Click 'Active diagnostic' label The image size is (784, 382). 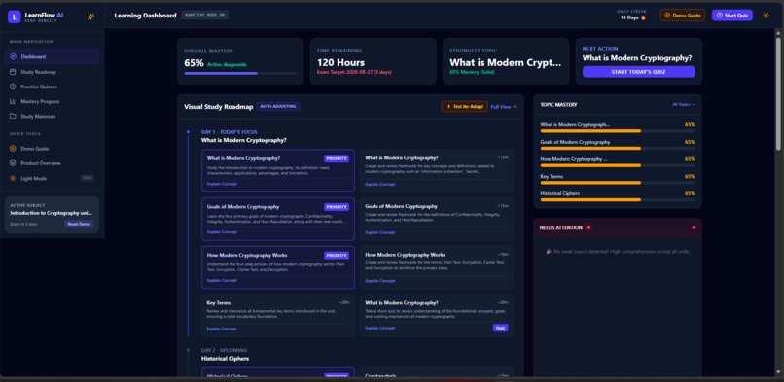227,64
